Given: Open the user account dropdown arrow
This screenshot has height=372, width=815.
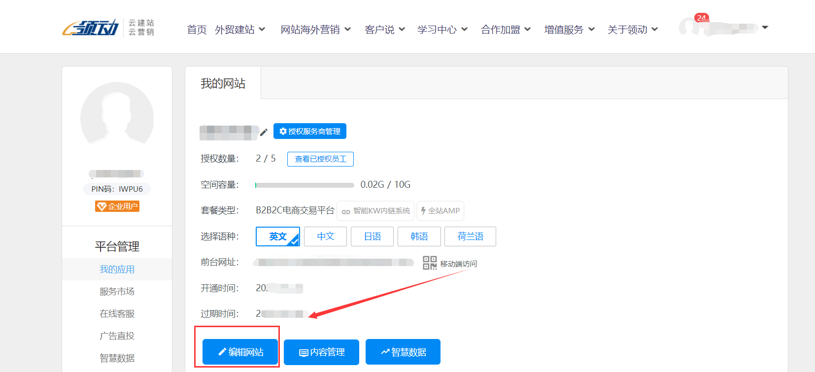Looking at the screenshot, I should pos(765,28).
